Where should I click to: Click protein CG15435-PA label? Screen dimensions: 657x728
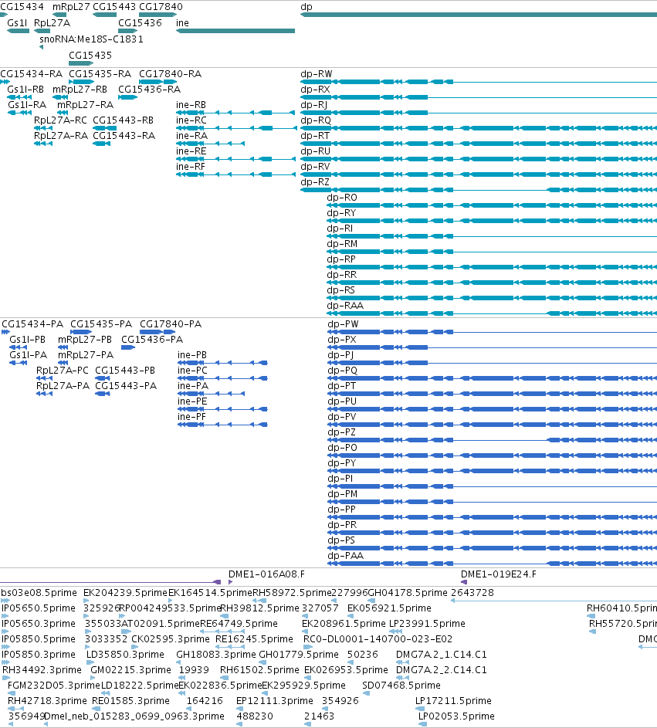(x=101, y=324)
